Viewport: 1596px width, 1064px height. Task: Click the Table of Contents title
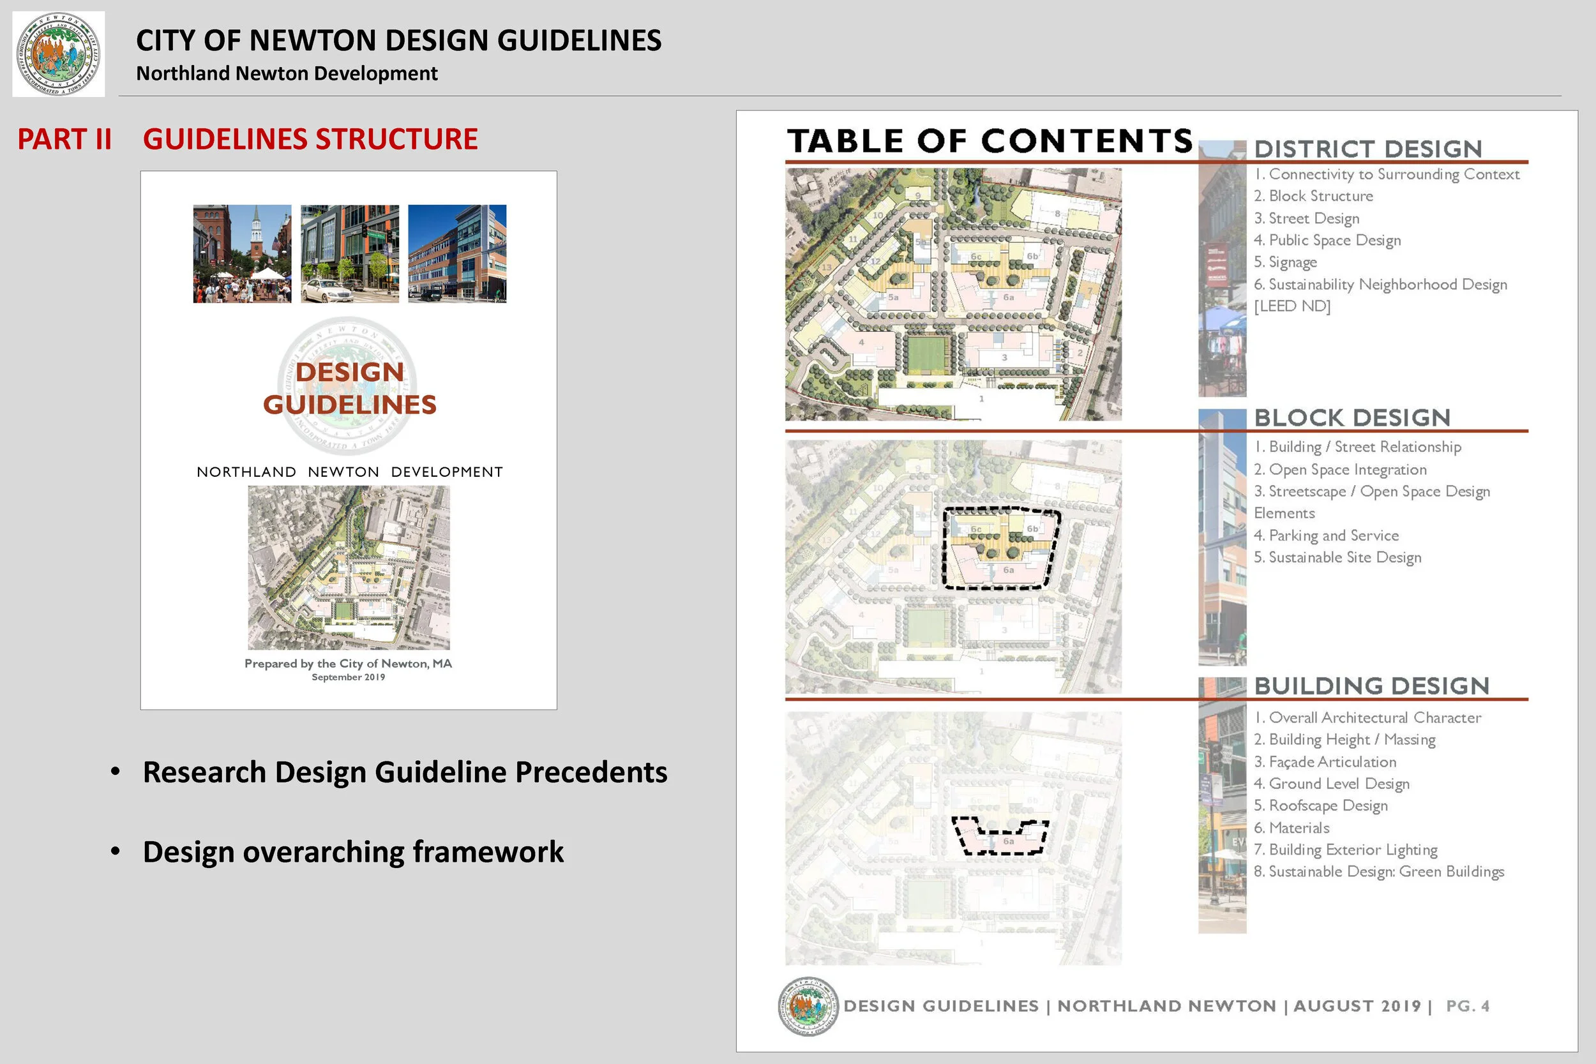[989, 141]
